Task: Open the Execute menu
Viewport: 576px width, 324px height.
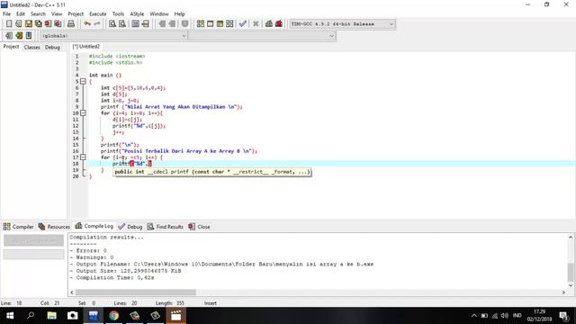Action: pyautogui.click(x=98, y=14)
